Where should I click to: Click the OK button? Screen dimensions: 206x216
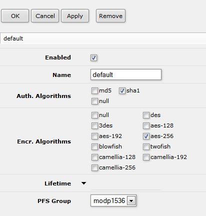point(15,16)
